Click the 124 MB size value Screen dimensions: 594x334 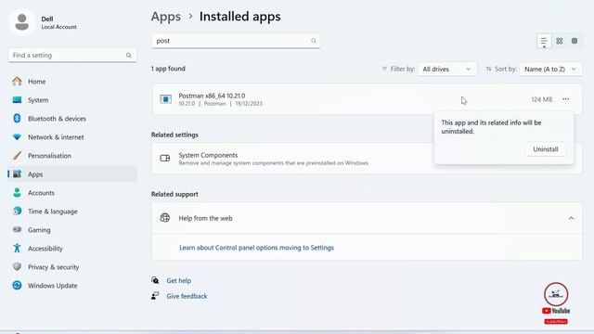click(541, 99)
